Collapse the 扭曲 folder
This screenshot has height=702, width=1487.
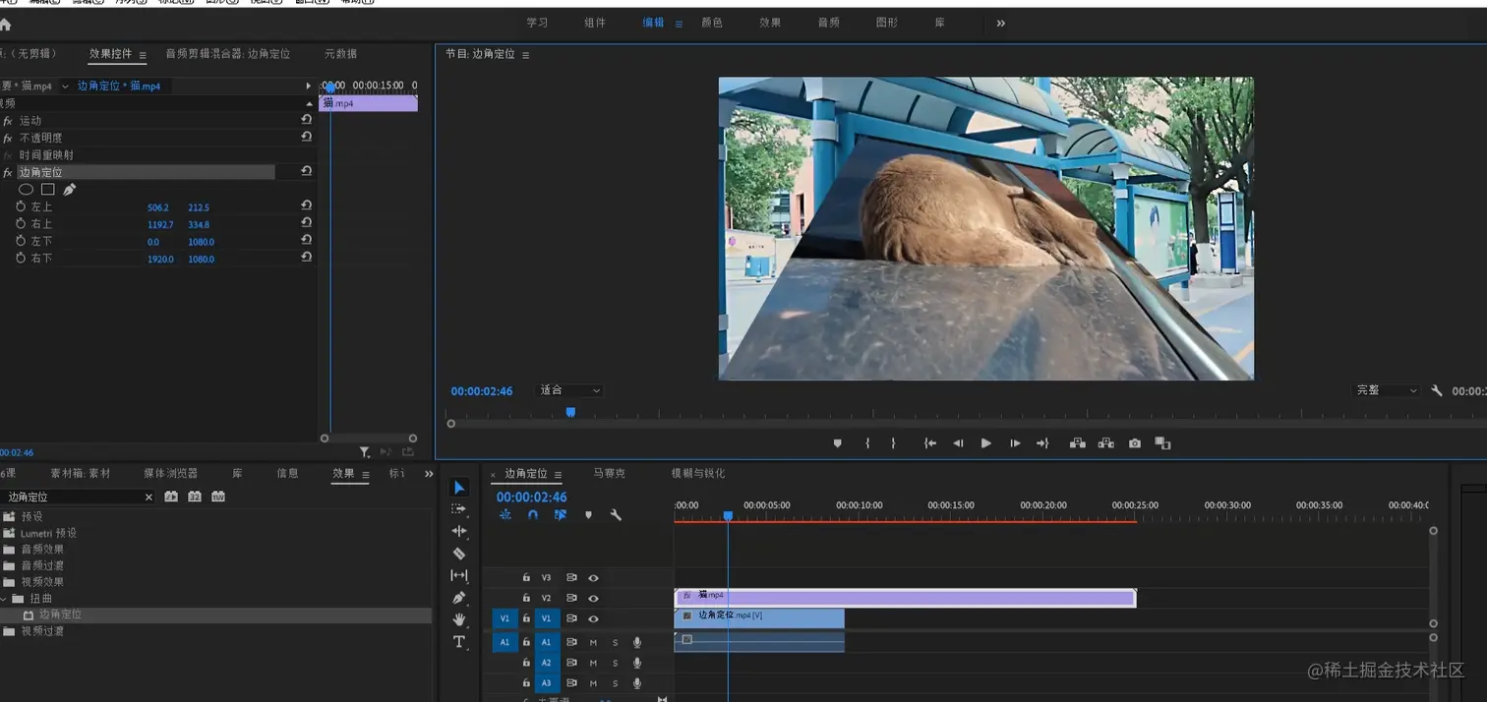pos(5,598)
